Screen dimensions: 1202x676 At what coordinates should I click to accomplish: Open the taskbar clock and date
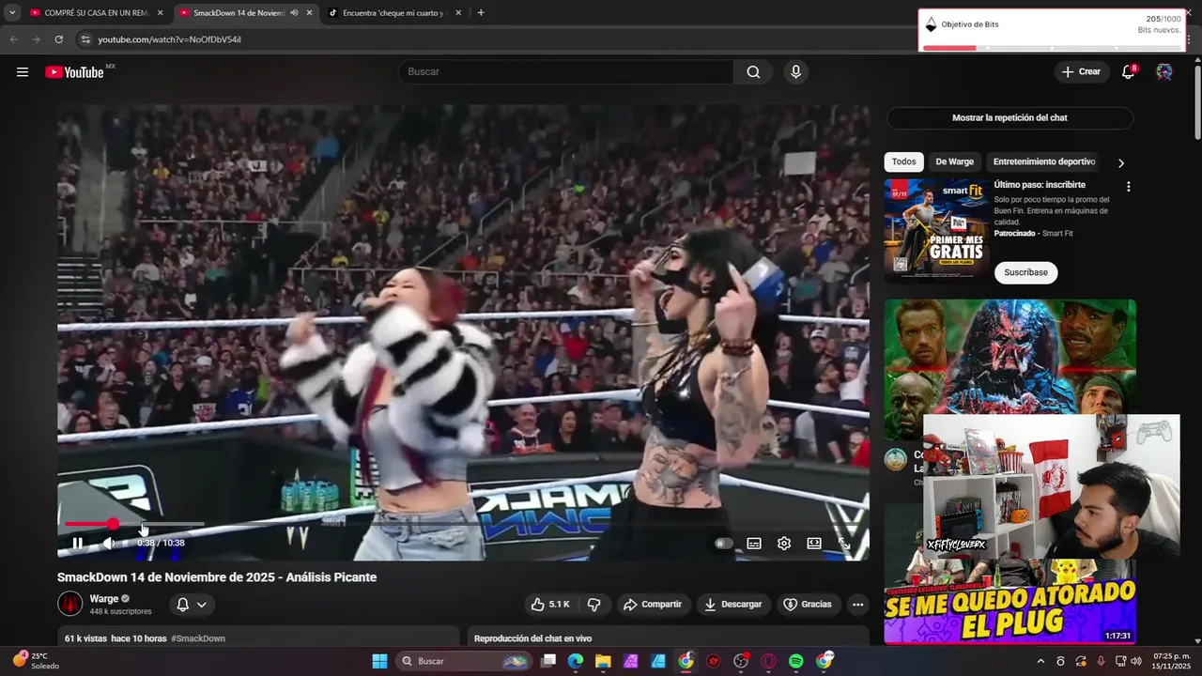[1171, 661]
